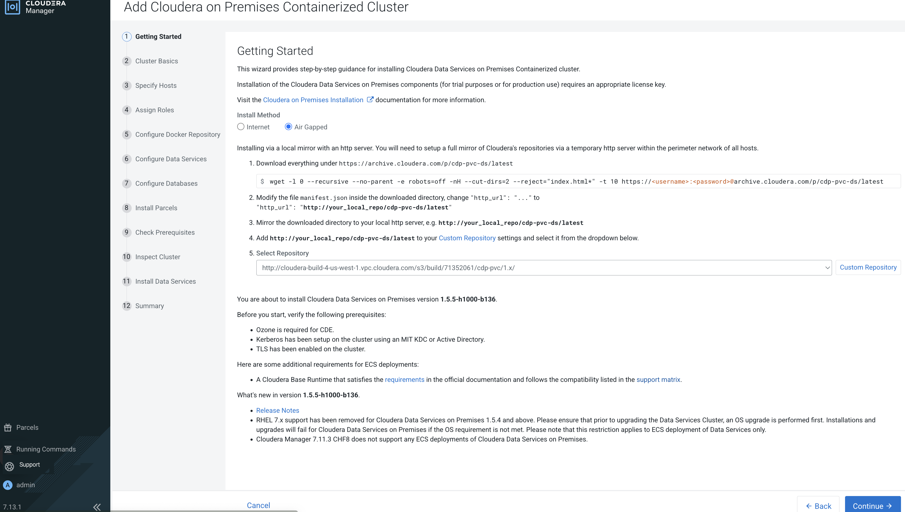Click the Custom Repository button beside dropdown
Image resolution: width=905 pixels, height=512 pixels.
[868, 267]
